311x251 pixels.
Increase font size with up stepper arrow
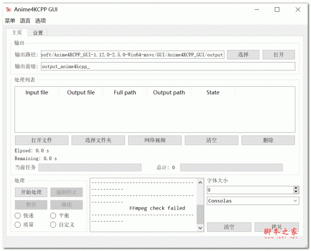coord(296,188)
